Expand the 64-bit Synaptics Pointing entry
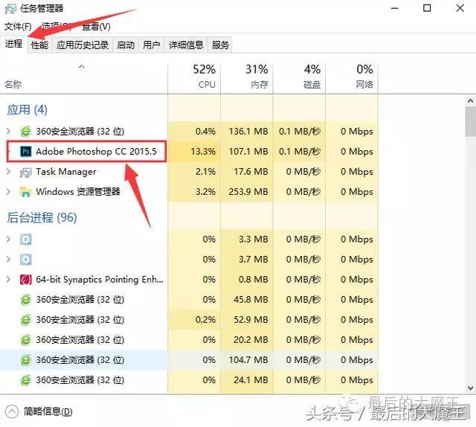Viewport: 476px width, 427px height. pyautogui.click(x=9, y=280)
